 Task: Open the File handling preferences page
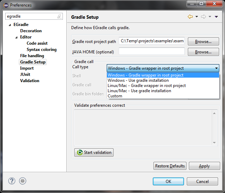click(32, 56)
